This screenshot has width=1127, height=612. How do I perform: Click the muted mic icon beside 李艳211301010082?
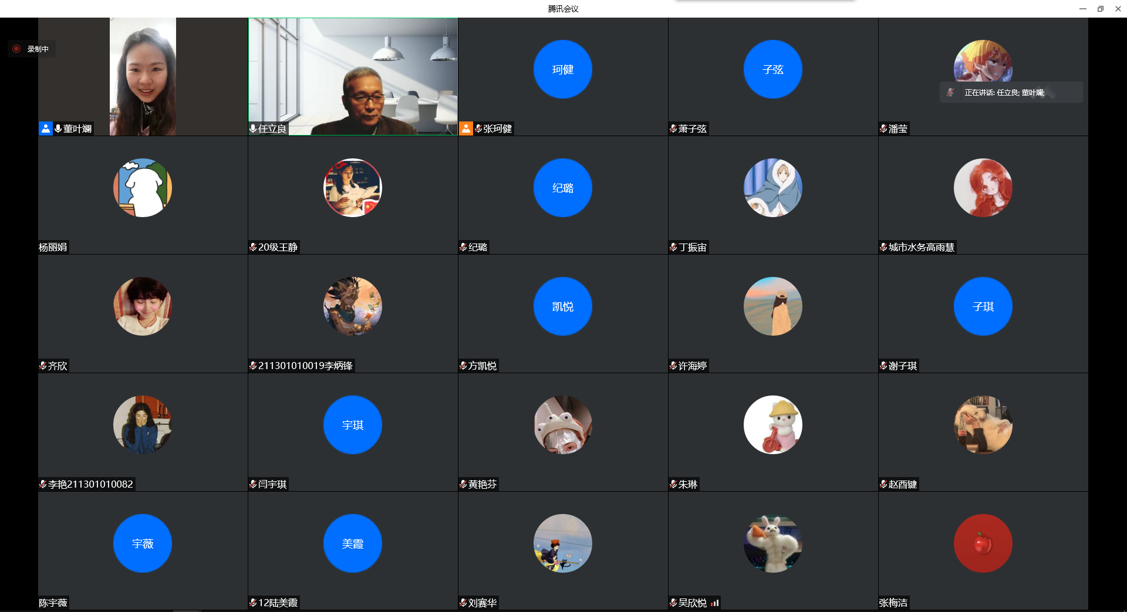tap(43, 484)
